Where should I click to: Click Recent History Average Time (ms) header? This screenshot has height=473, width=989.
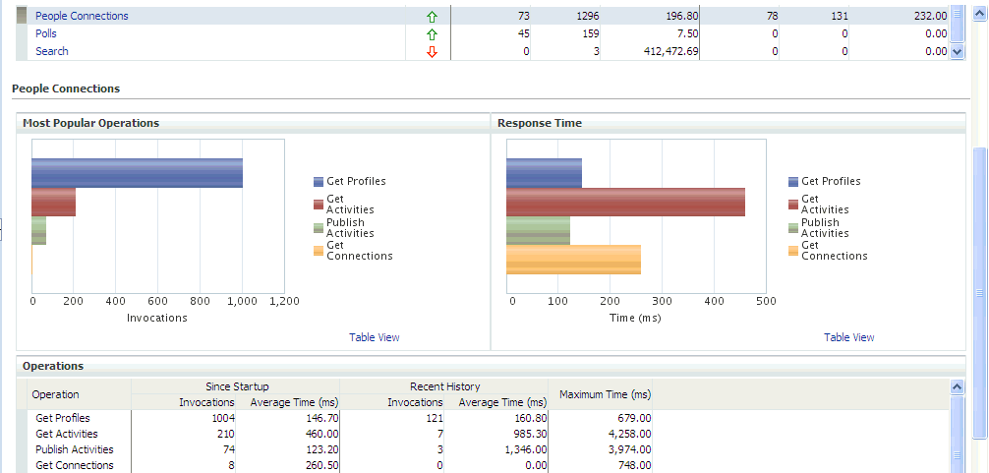point(502,402)
